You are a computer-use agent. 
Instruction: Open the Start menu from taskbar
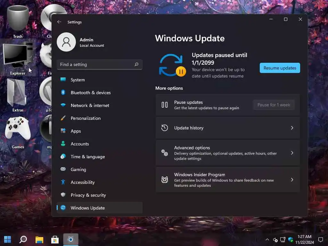(x=8, y=240)
